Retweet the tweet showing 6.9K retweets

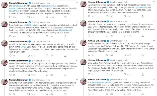point(29,17)
